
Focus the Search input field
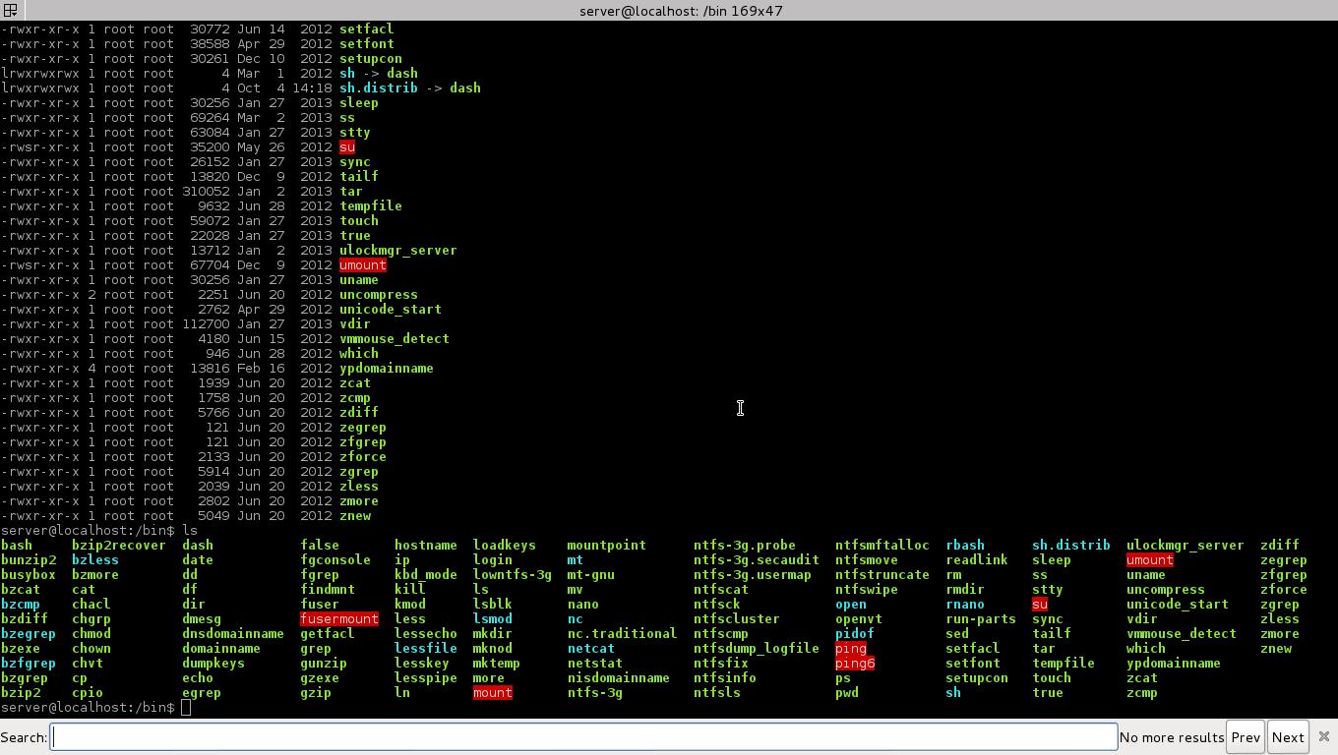pyautogui.click(x=583, y=737)
